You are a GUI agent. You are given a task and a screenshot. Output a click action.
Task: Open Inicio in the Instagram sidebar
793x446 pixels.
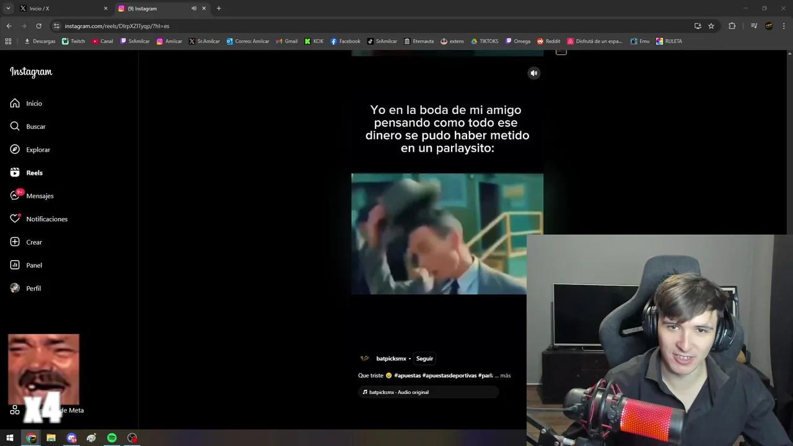(x=26, y=103)
